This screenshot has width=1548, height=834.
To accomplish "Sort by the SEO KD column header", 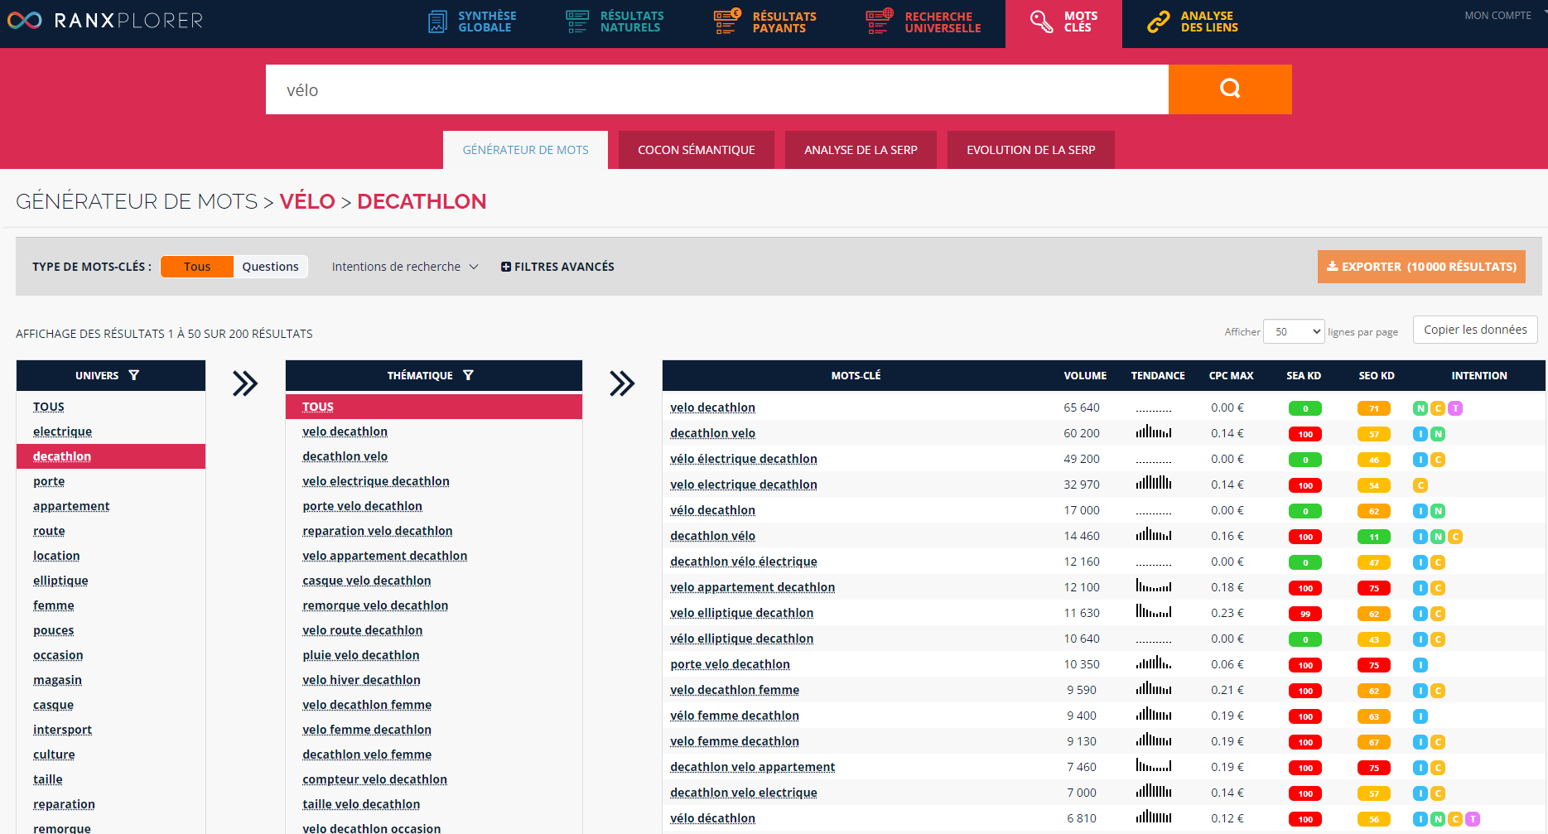I will tap(1377, 375).
